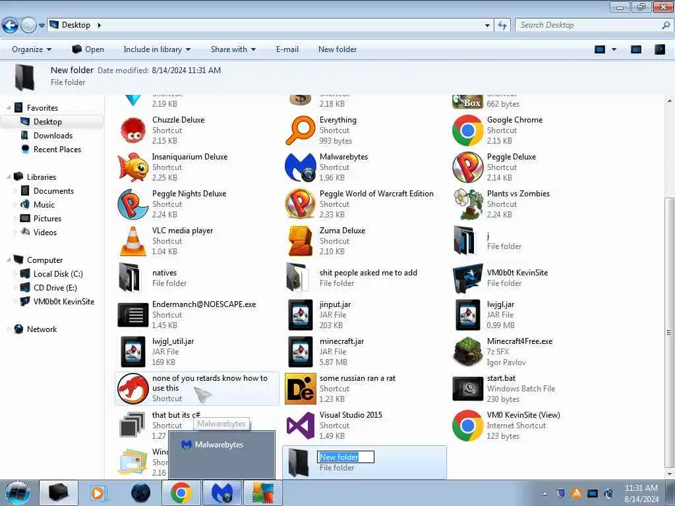Open CD Drive (E:) in the navigation pane
The width and height of the screenshot is (675, 506).
[55, 287]
